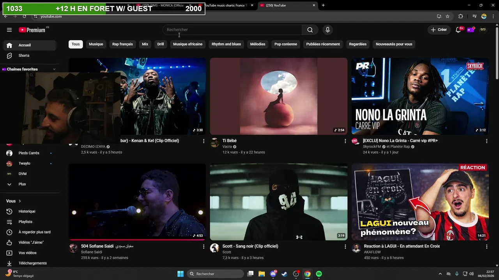Open the Scott channel avatar
This screenshot has width=499, height=280.
click(x=214, y=248)
